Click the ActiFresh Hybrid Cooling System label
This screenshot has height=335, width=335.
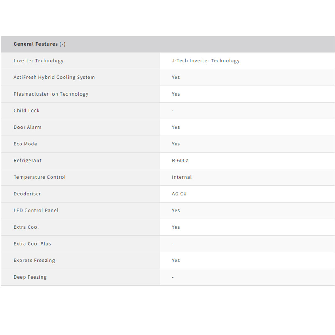click(x=54, y=77)
